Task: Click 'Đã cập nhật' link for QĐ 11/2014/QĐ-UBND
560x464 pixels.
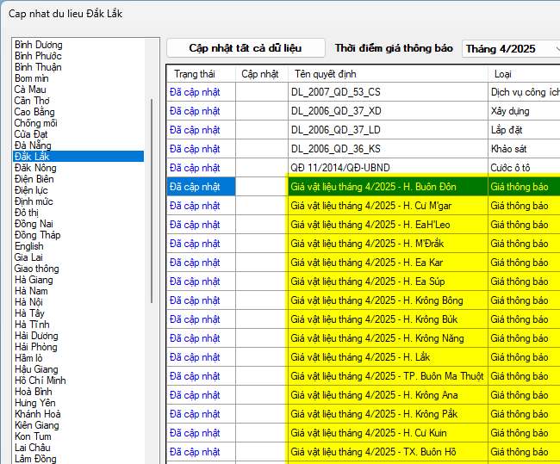Action: tap(195, 168)
